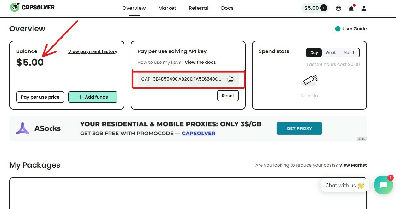Click the CapSolver logo icon
Screen dimensions: 396x209
coord(15,7)
